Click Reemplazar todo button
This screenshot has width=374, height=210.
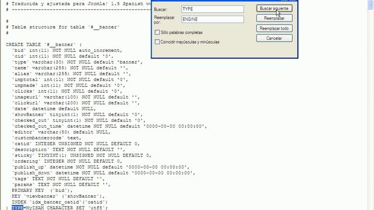click(274, 29)
